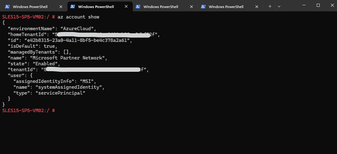Image resolution: width=337 pixels, height=154 pixels.
Task: Click the 'az account show' command text
Action: click(79, 17)
